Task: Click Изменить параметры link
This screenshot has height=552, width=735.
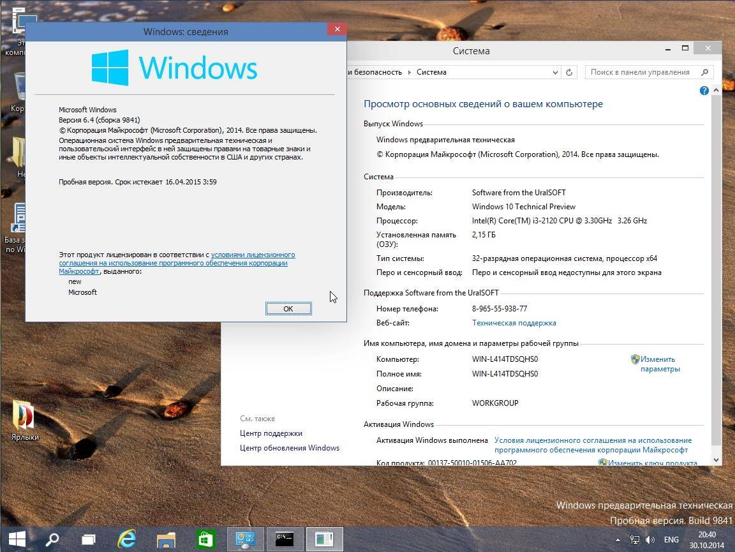Action: tap(660, 364)
